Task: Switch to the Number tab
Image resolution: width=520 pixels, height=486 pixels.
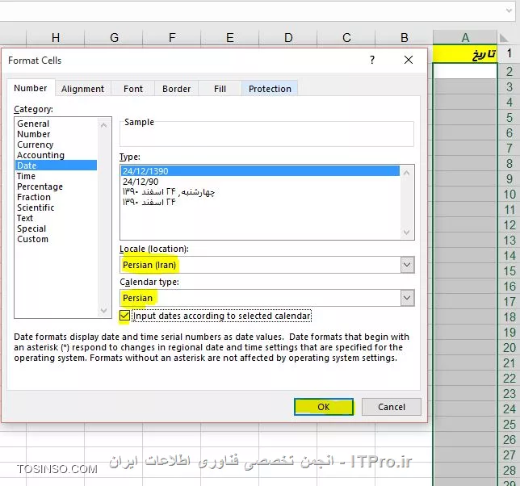Action: [x=31, y=88]
